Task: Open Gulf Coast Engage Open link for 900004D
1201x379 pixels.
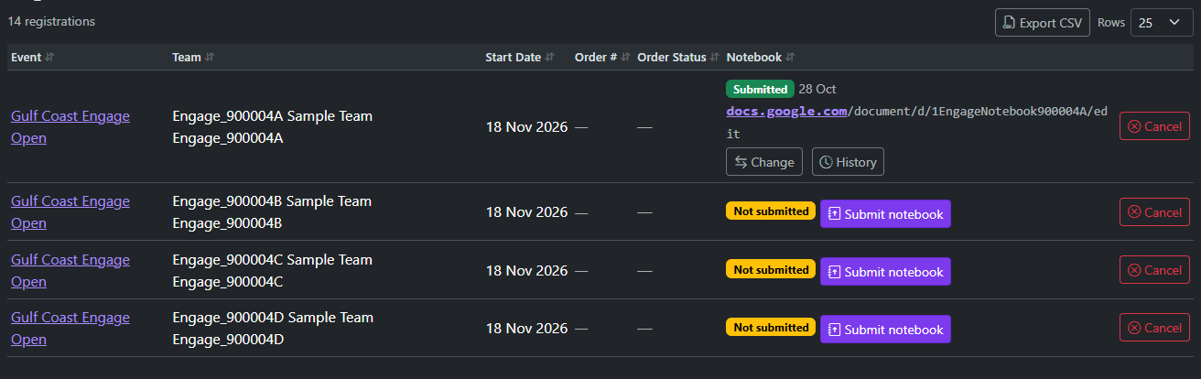Action: click(x=70, y=329)
